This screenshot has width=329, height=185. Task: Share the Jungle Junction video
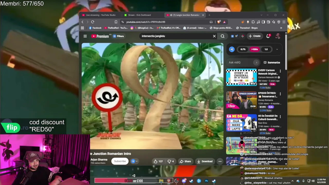185,161
